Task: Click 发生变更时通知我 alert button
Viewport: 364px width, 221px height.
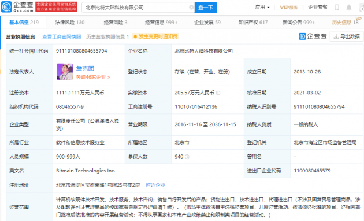Action: point(155,36)
